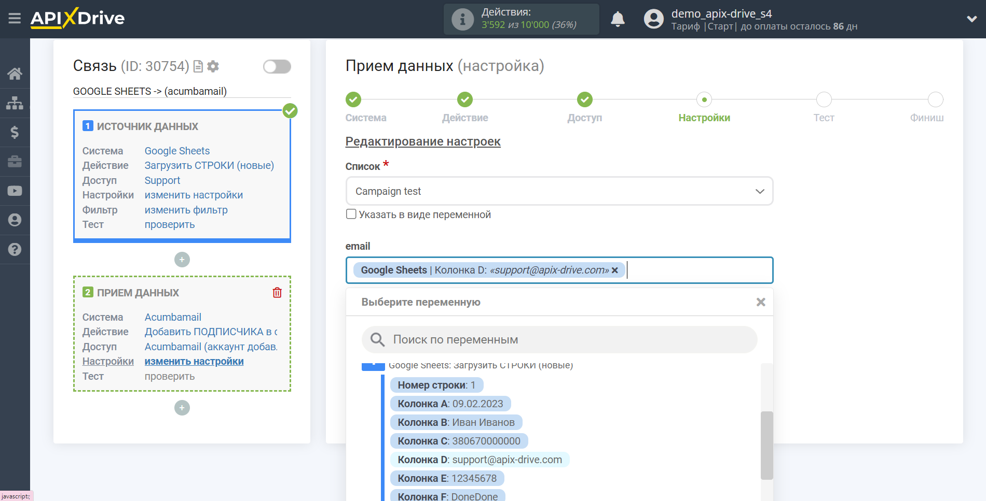Click the variable search magnifier icon
This screenshot has width=986, height=501.
[x=377, y=340]
